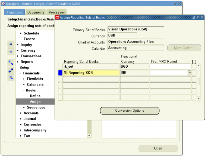Image resolution: width=207 pixels, height=157 pixels.
Task: Expand the Intercompany tree node
Action: (21, 130)
